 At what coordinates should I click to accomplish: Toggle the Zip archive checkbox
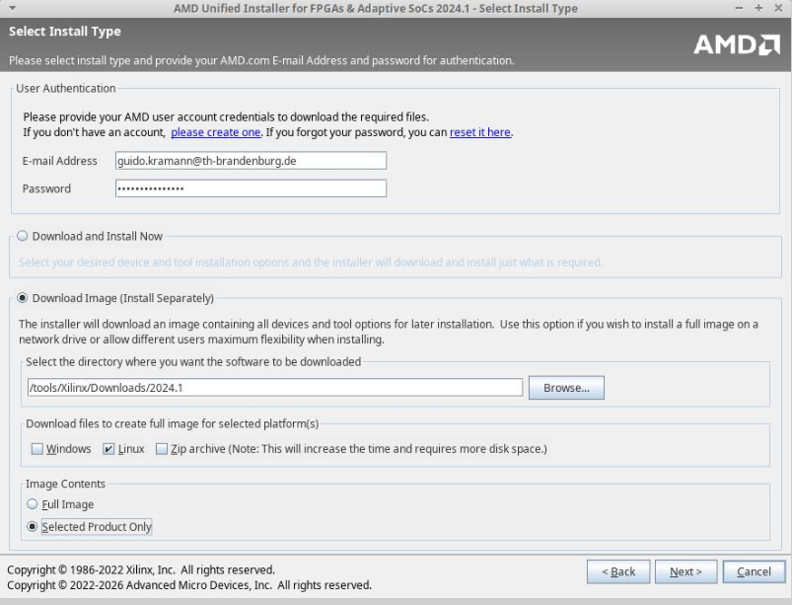coord(162,449)
